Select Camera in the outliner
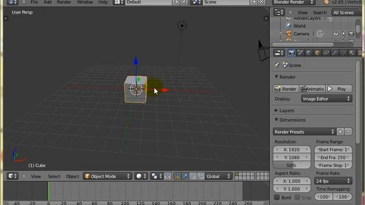The height and width of the screenshot is (205, 365). [301, 34]
